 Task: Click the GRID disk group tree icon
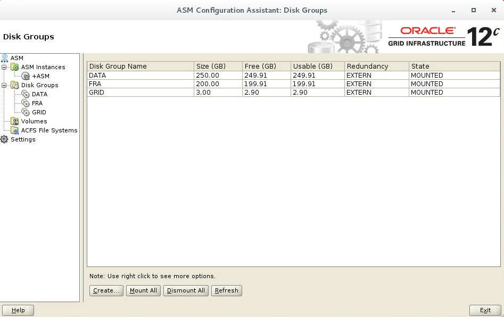26,112
